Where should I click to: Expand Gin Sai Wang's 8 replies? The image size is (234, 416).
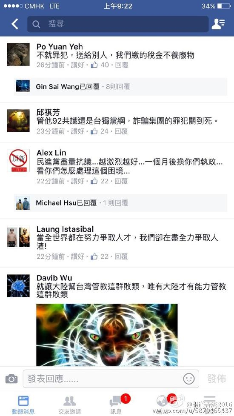click(121, 86)
